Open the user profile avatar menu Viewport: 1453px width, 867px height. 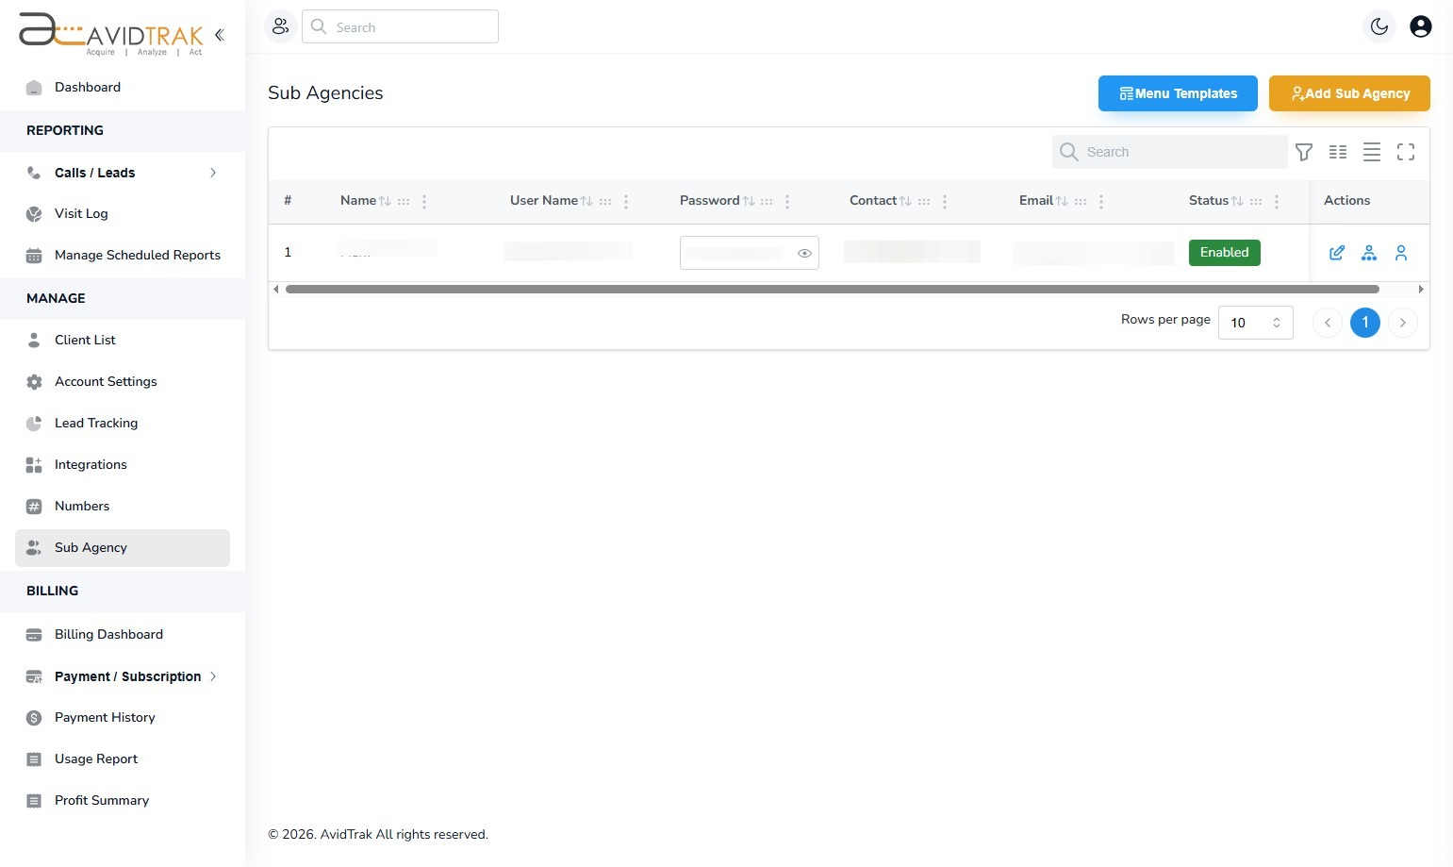[x=1421, y=26]
